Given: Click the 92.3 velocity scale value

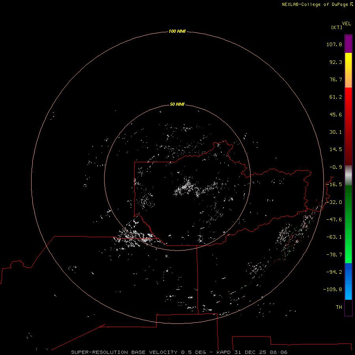Looking at the screenshot, I should [x=336, y=62].
